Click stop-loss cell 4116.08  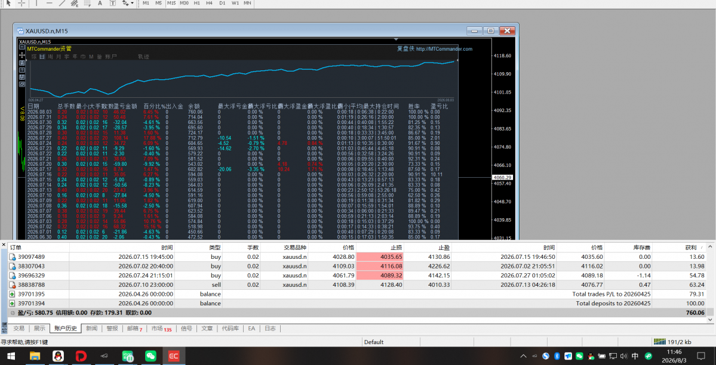(x=380, y=266)
